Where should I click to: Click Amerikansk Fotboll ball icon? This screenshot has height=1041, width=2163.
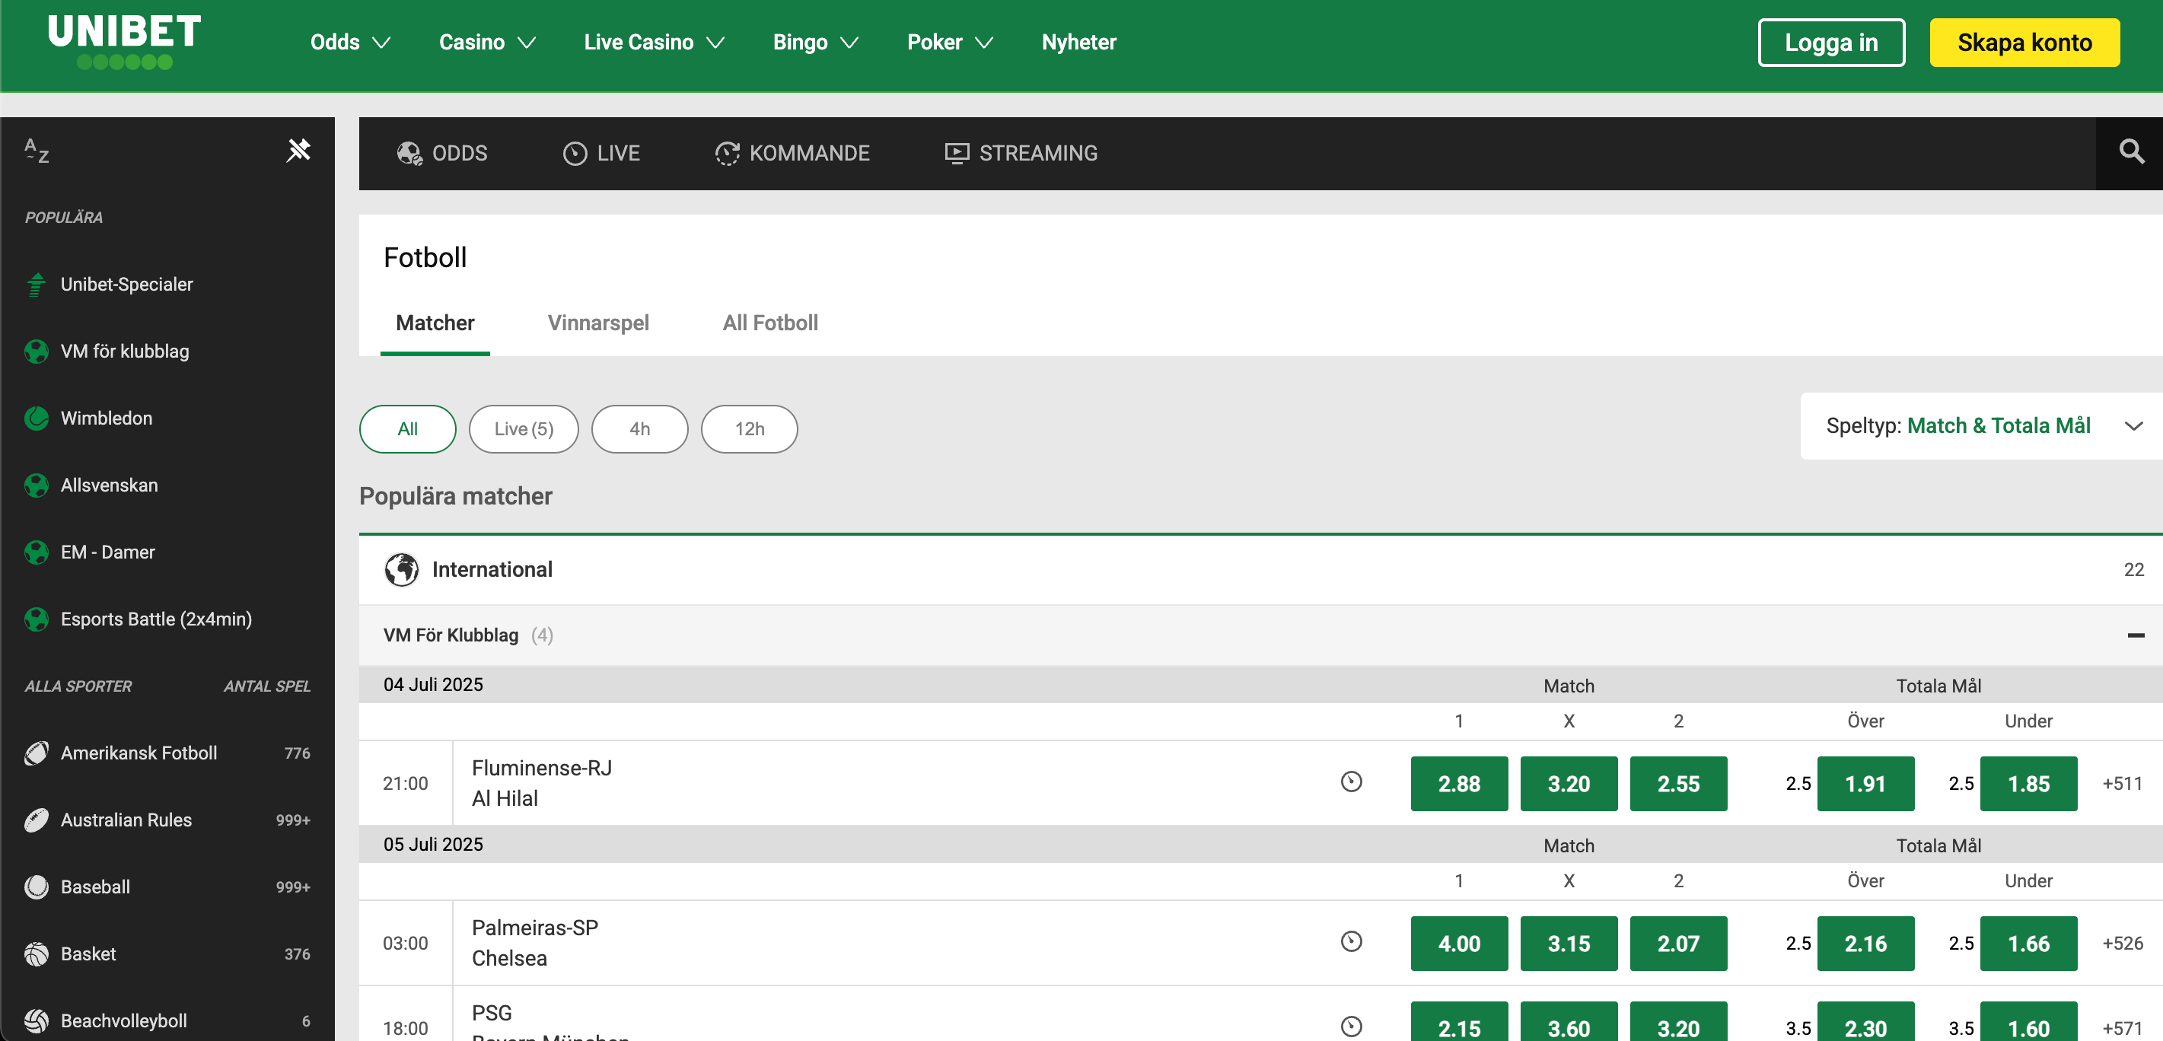[36, 753]
